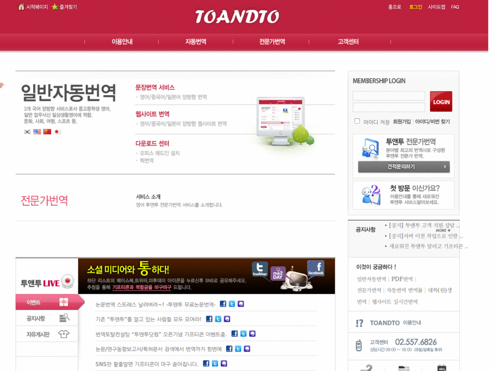Viewport: 494px width, 371px height.
Task: Share 번역토탈컨설팅 post on me2day
Action: [252, 333]
